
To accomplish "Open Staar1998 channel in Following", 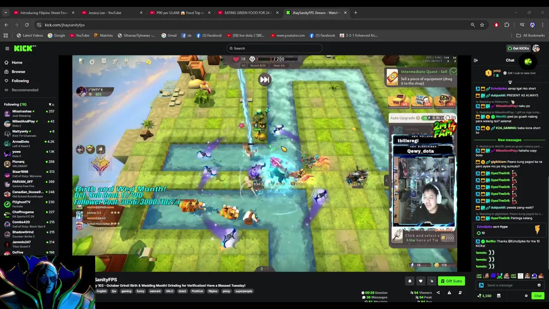I will pyautogui.click(x=29, y=174).
